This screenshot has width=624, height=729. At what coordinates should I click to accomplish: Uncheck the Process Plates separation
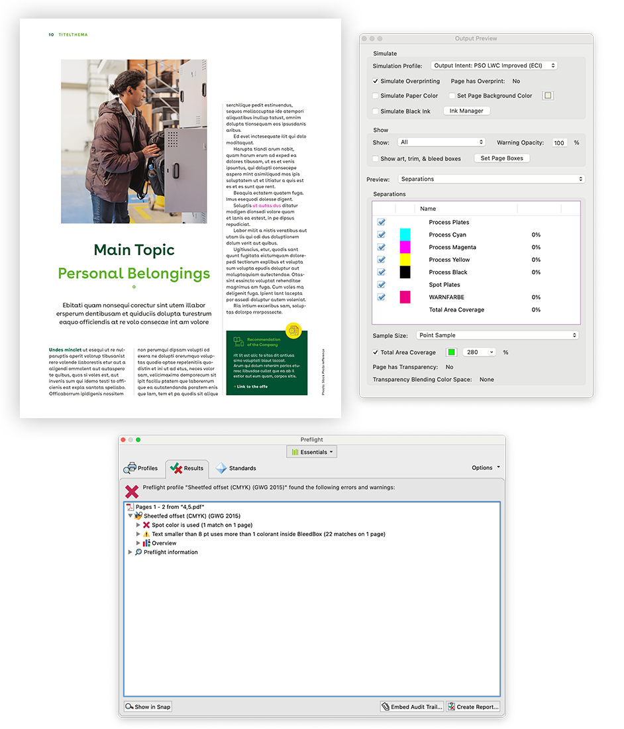pos(382,222)
